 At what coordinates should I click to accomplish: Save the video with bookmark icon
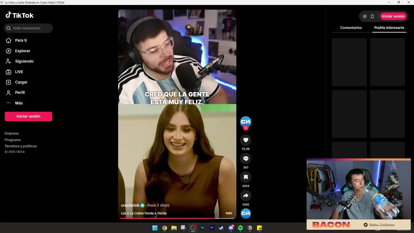pos(246,177)
